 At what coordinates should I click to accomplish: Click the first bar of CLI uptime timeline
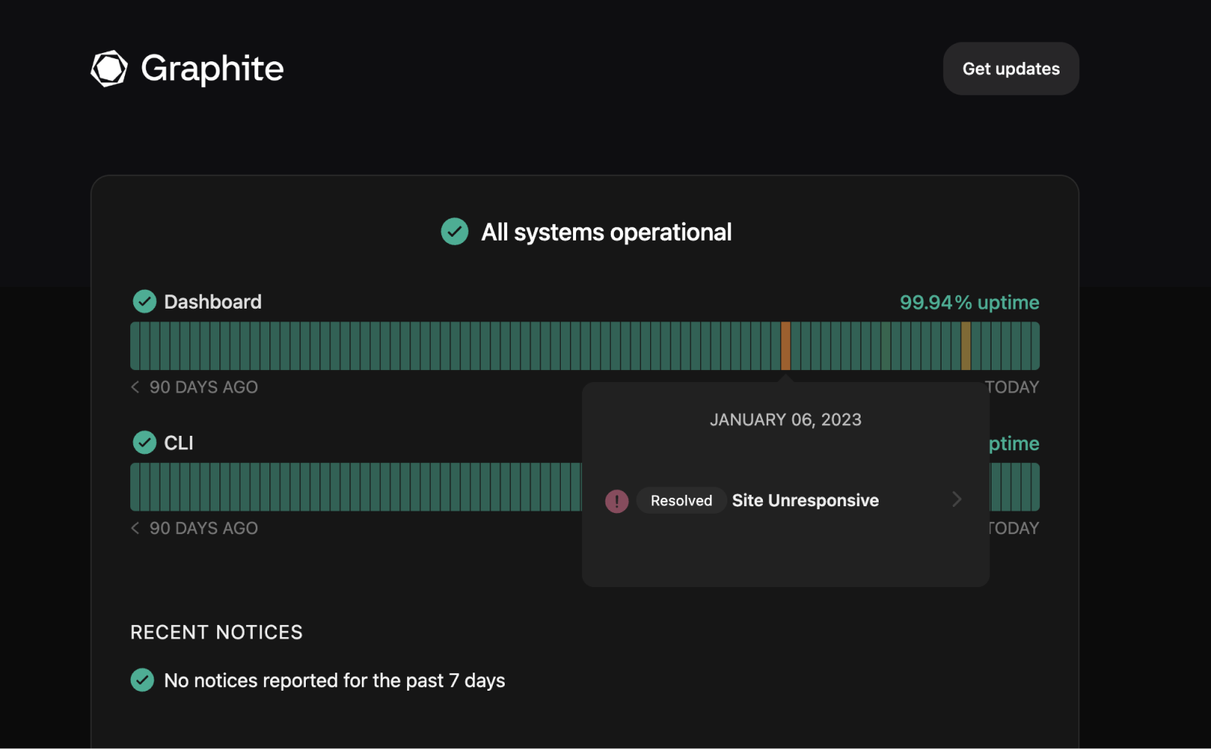135,487
